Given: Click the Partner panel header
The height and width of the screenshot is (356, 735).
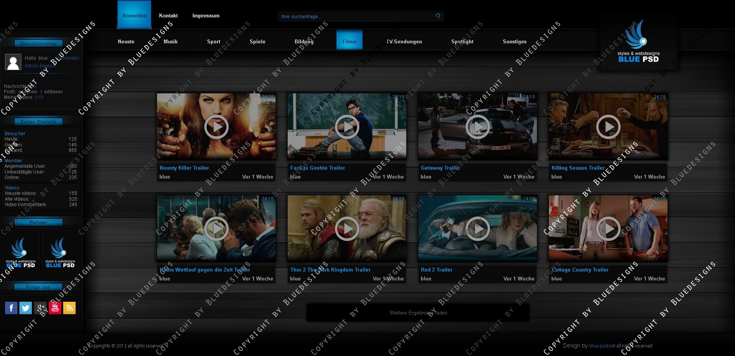Looking at the screenshot, I should coord(38,222).
